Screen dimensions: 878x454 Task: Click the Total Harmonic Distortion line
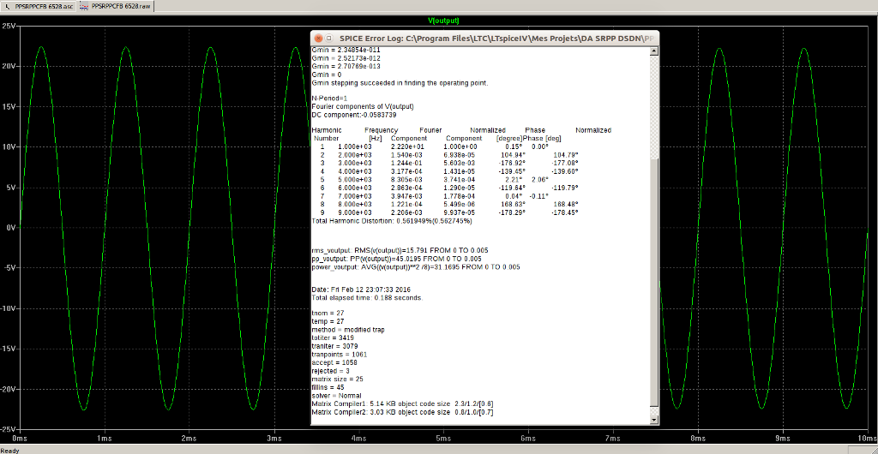click(392, 221)
